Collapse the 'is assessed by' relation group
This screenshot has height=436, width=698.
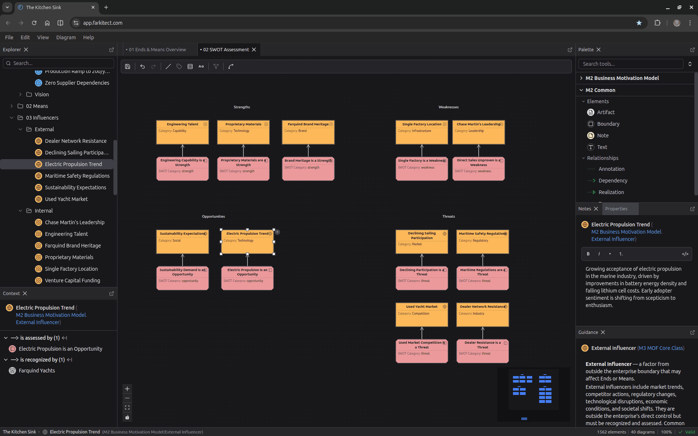[6, 338]
